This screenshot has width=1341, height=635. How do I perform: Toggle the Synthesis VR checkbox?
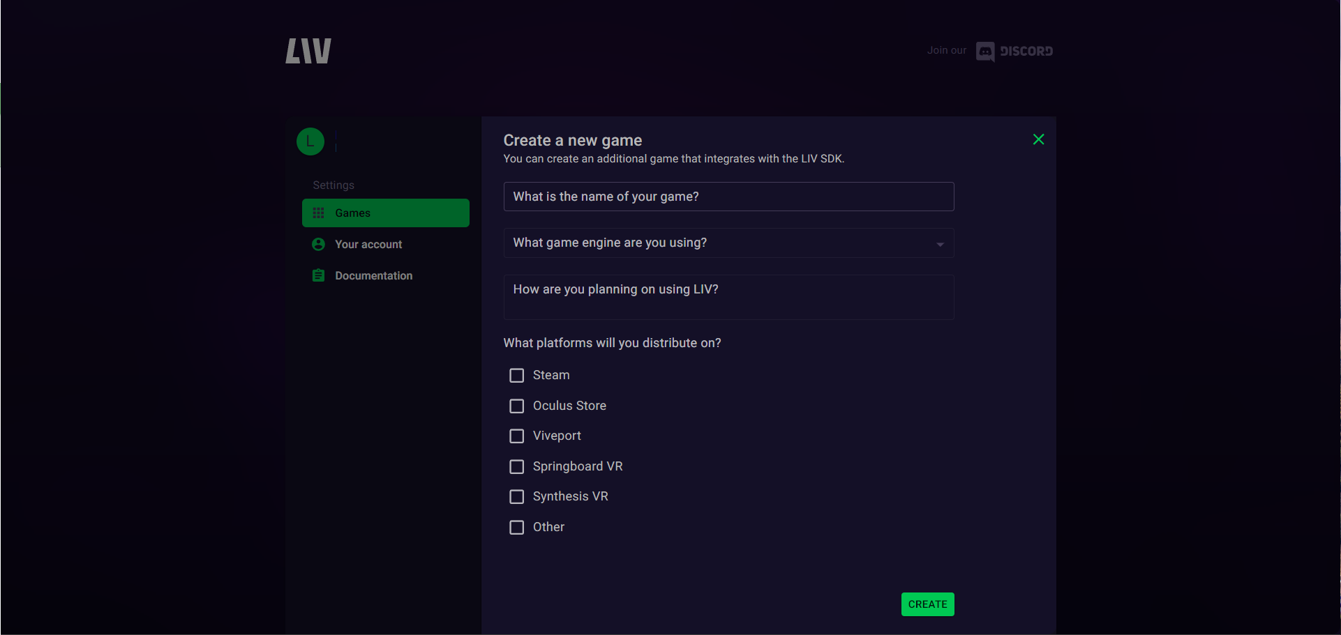517,497
